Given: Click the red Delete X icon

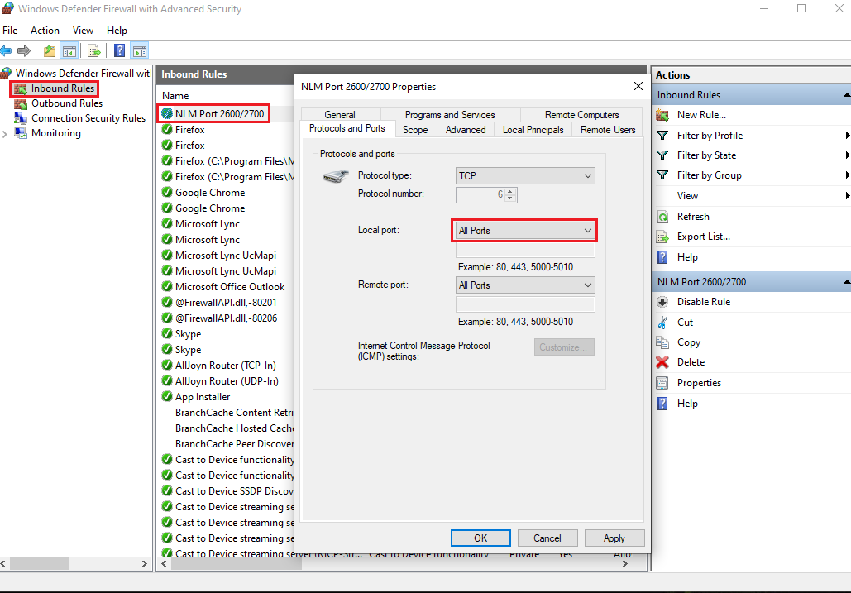Looking at the screenshot, I should [x=662, y=362].
